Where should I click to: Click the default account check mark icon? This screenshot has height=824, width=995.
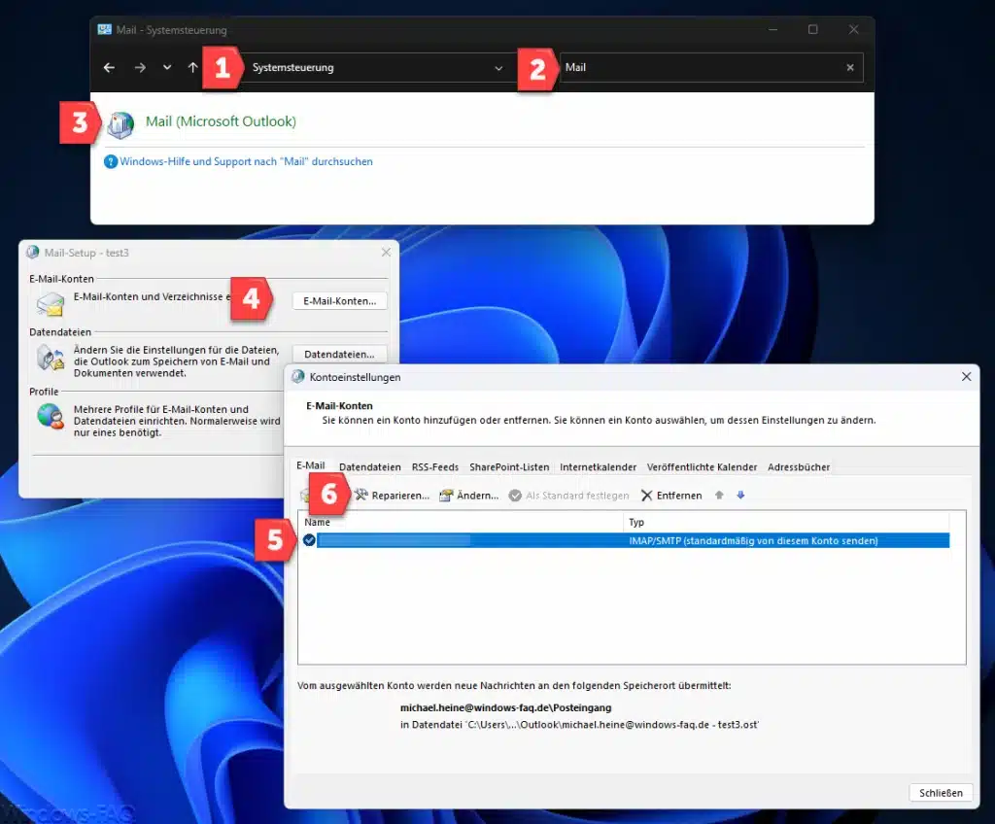click(x=309, y=540)
